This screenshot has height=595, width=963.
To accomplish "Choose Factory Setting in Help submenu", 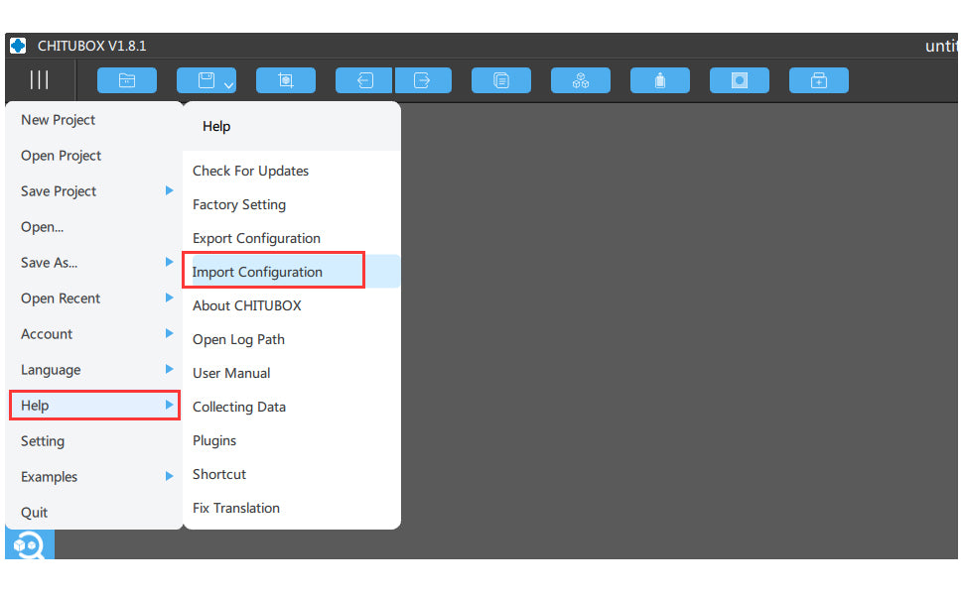I will tap(292, 204).
